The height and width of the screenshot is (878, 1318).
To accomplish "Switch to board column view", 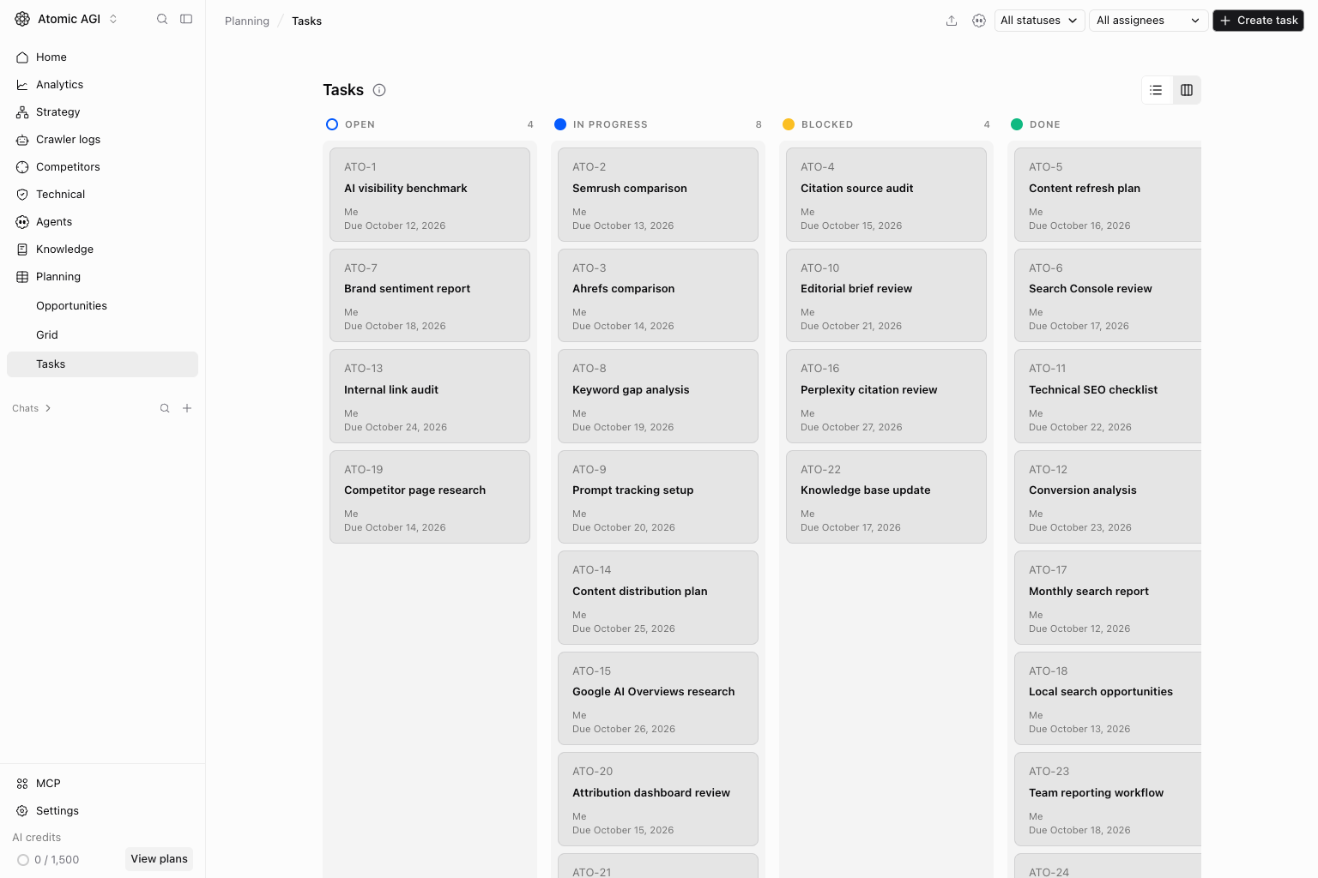I will tap(1187, 90).
